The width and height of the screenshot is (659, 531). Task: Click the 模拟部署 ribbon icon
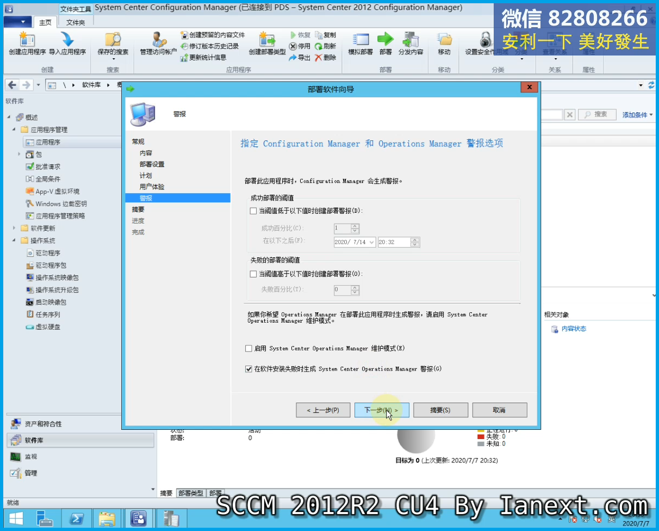point(360,44)
